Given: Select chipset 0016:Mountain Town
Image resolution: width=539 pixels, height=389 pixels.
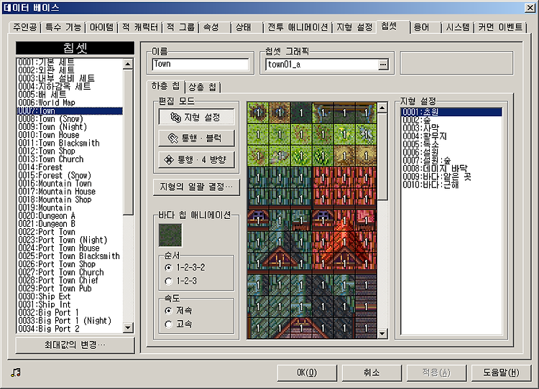Looking at the screenshot, I should pyautogui.click(x=70, y=183).
